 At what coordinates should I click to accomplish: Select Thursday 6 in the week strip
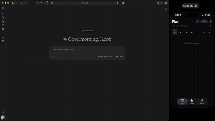pos(192,32)
